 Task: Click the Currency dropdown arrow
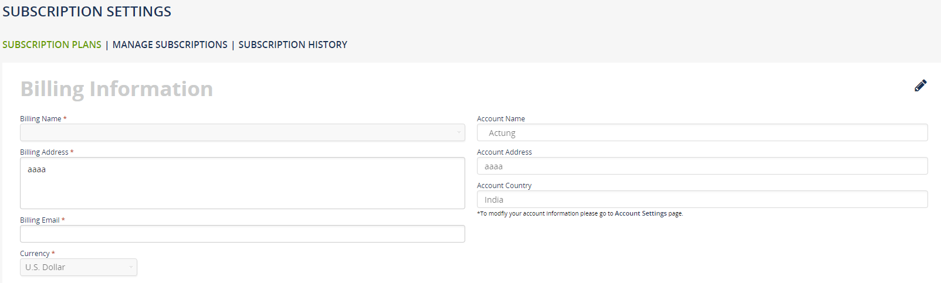pos(131,267)
